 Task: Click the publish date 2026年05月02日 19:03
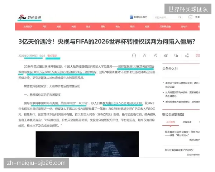click(32, 56)
